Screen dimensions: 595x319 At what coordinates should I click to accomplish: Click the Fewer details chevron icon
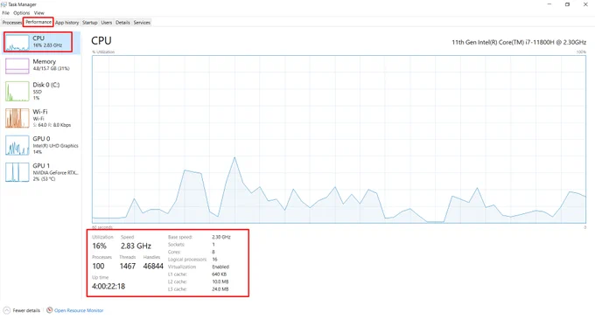(6, 310)
